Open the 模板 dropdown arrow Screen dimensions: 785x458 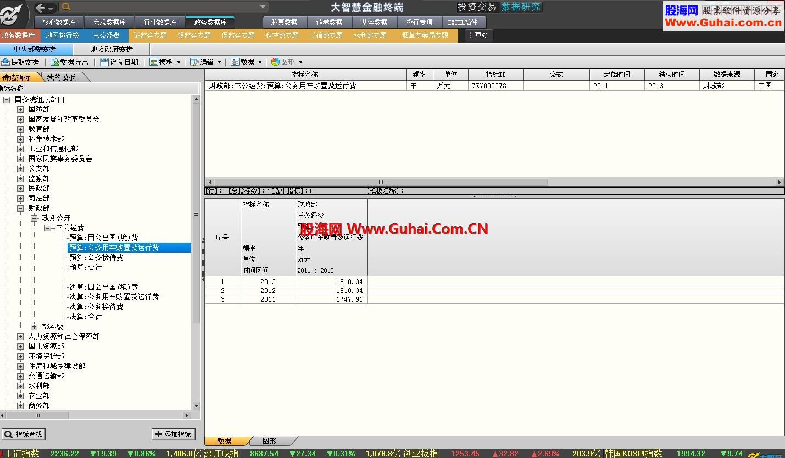pyautogui.click(x=179, y=63)
